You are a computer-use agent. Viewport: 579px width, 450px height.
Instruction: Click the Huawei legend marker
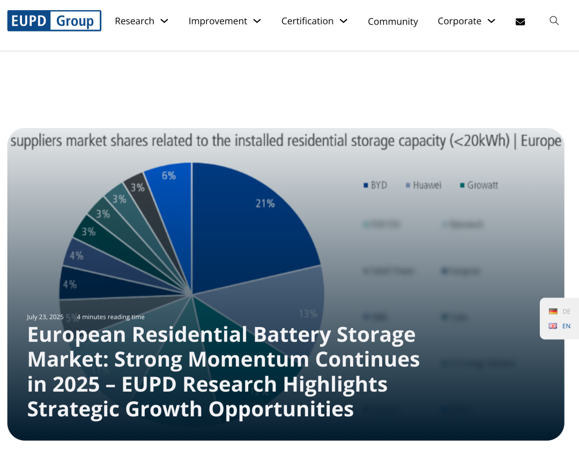coord(408,186)
